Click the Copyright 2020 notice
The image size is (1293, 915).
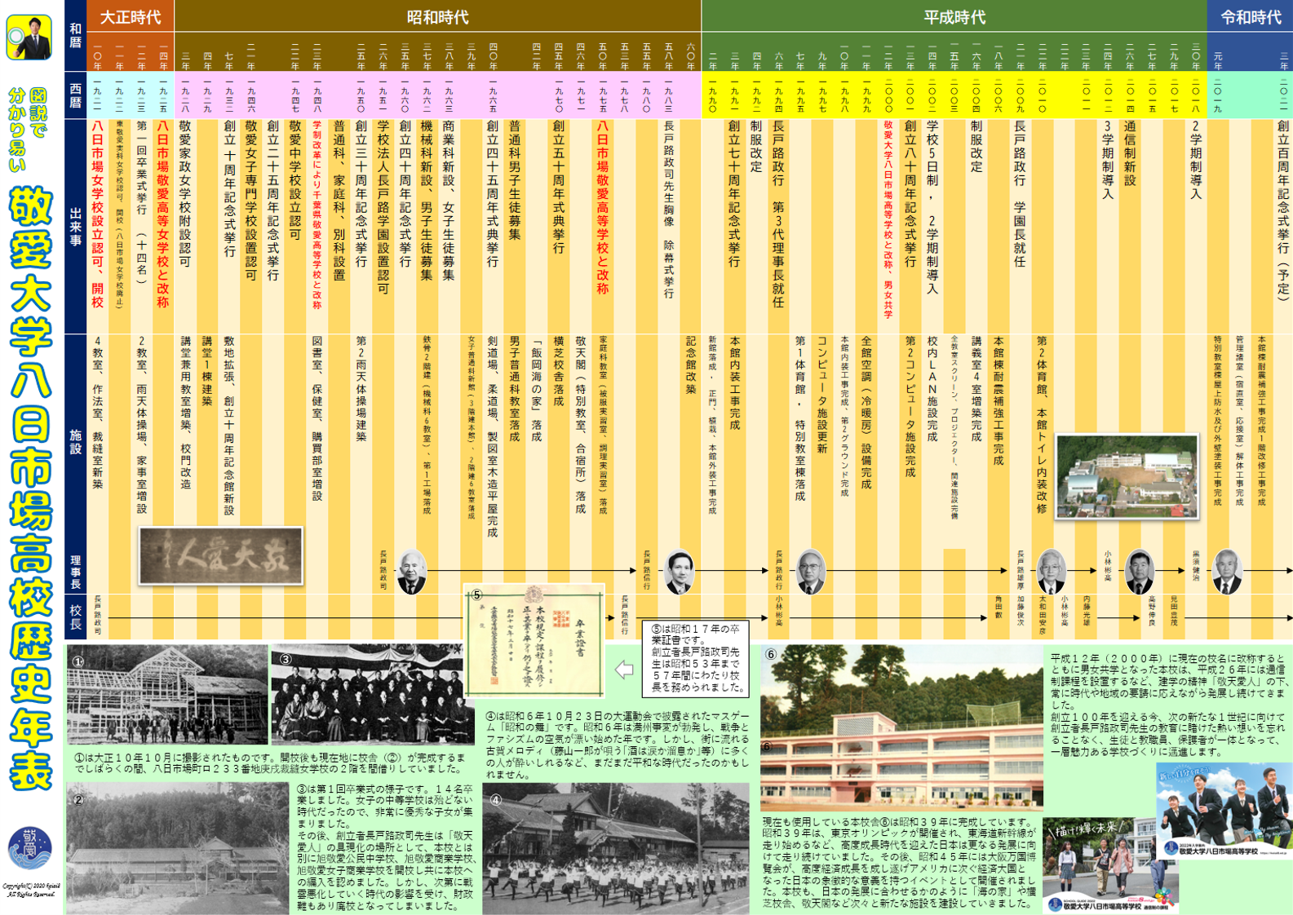pos(30,890)
